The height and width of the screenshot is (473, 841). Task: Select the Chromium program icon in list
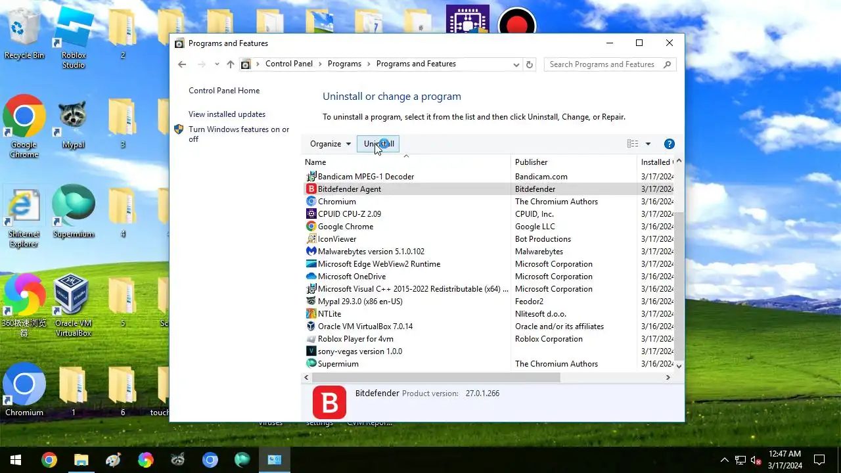pos(311,201)
